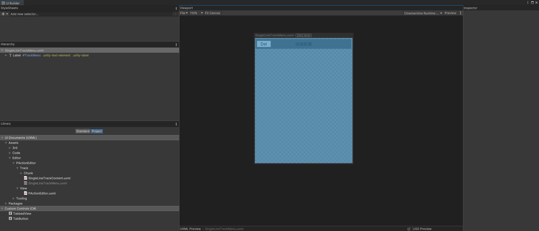The width and height of the screenshot is (539, 231).
Task: Click the Editor Mode badge on the canvas
Action: click(x=303, y=35)
